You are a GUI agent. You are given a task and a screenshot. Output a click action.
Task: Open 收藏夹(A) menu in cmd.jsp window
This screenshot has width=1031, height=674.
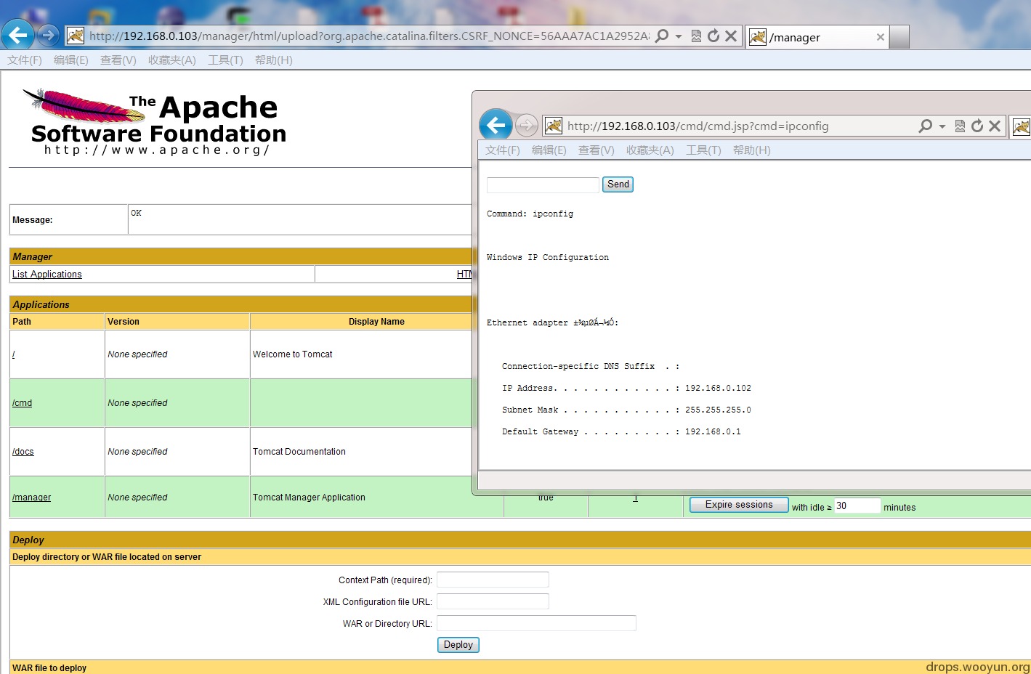pos(650,150)
